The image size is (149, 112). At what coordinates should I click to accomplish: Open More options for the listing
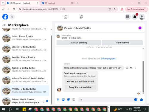pyautogui.click(x=122, y=43)
